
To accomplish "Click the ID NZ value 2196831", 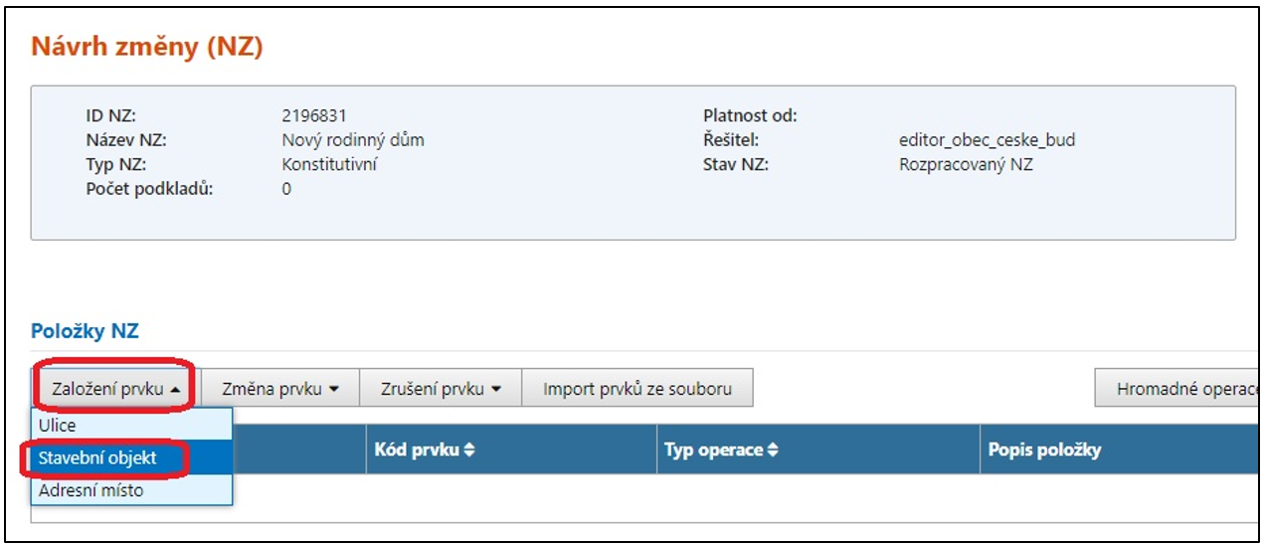I will [x=314, y=116].
